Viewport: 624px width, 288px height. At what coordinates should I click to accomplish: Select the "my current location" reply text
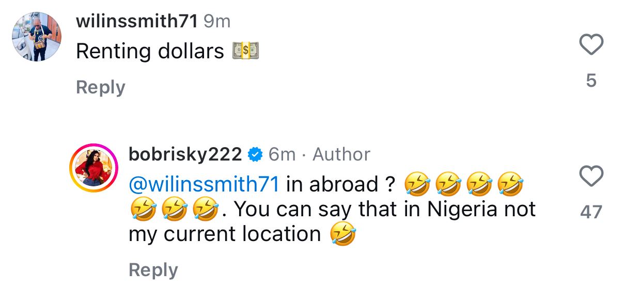(x=225, y=234)
